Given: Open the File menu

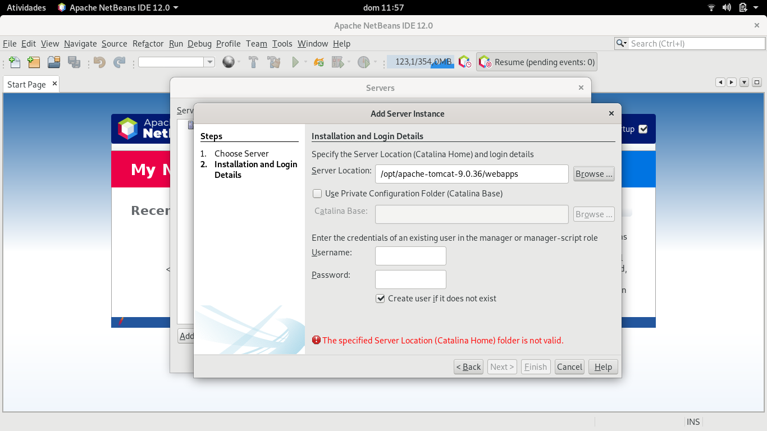Looking at the screenshot, I should pos(10,44).
